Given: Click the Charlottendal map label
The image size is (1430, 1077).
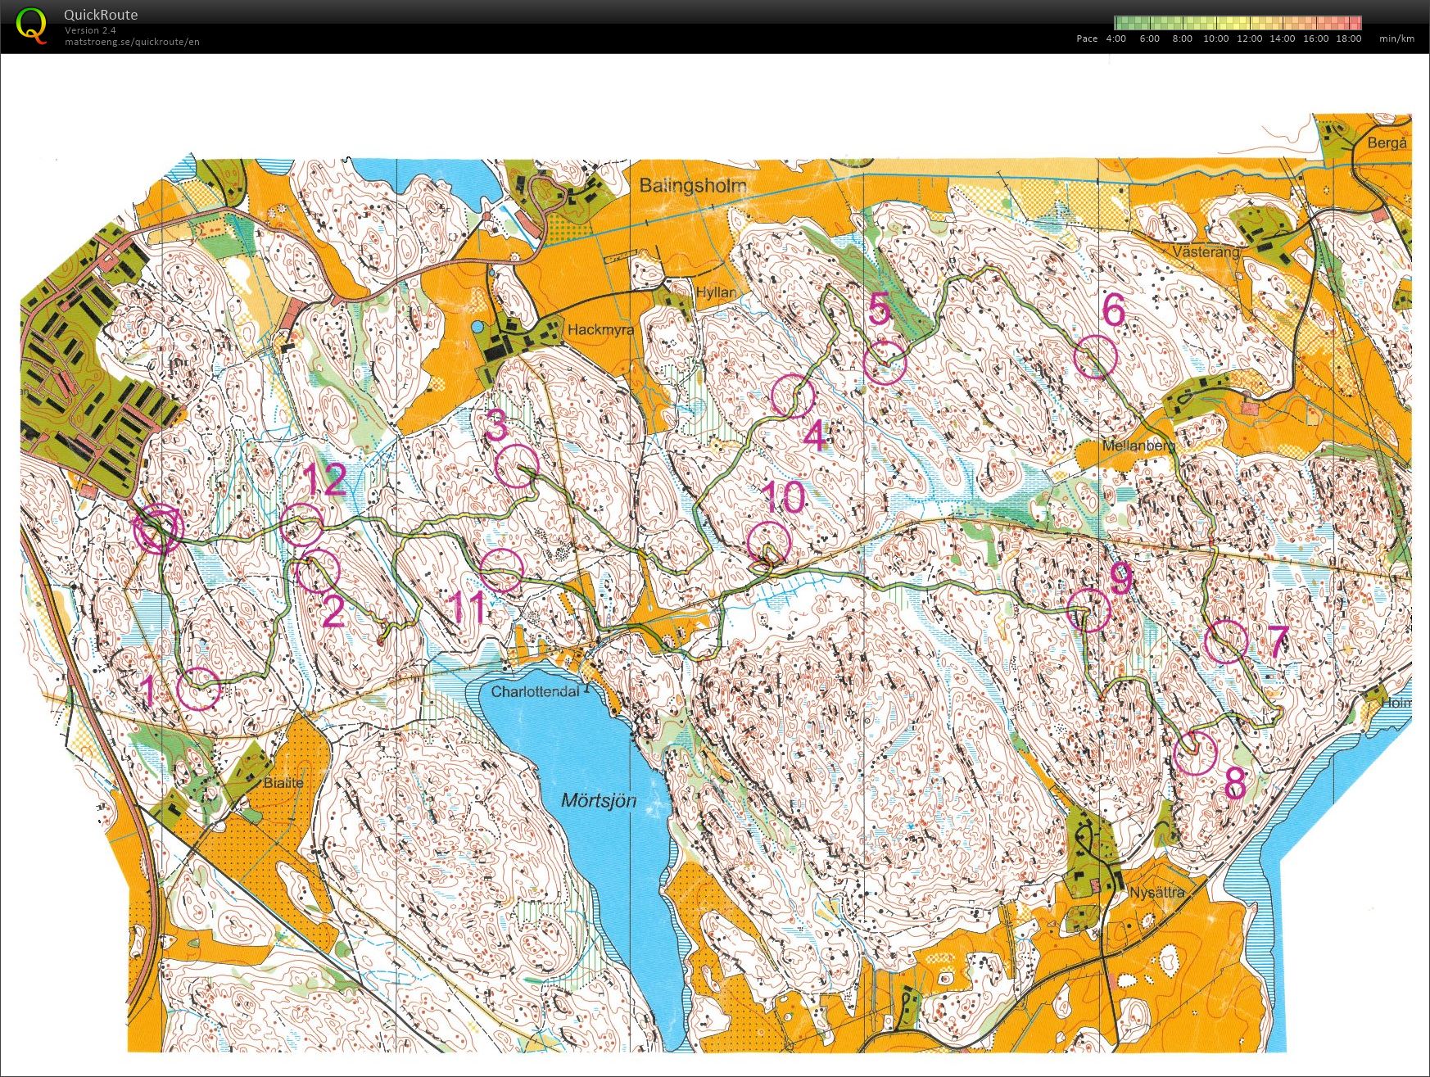Looking at the screenshot, I should pos(535,691).
